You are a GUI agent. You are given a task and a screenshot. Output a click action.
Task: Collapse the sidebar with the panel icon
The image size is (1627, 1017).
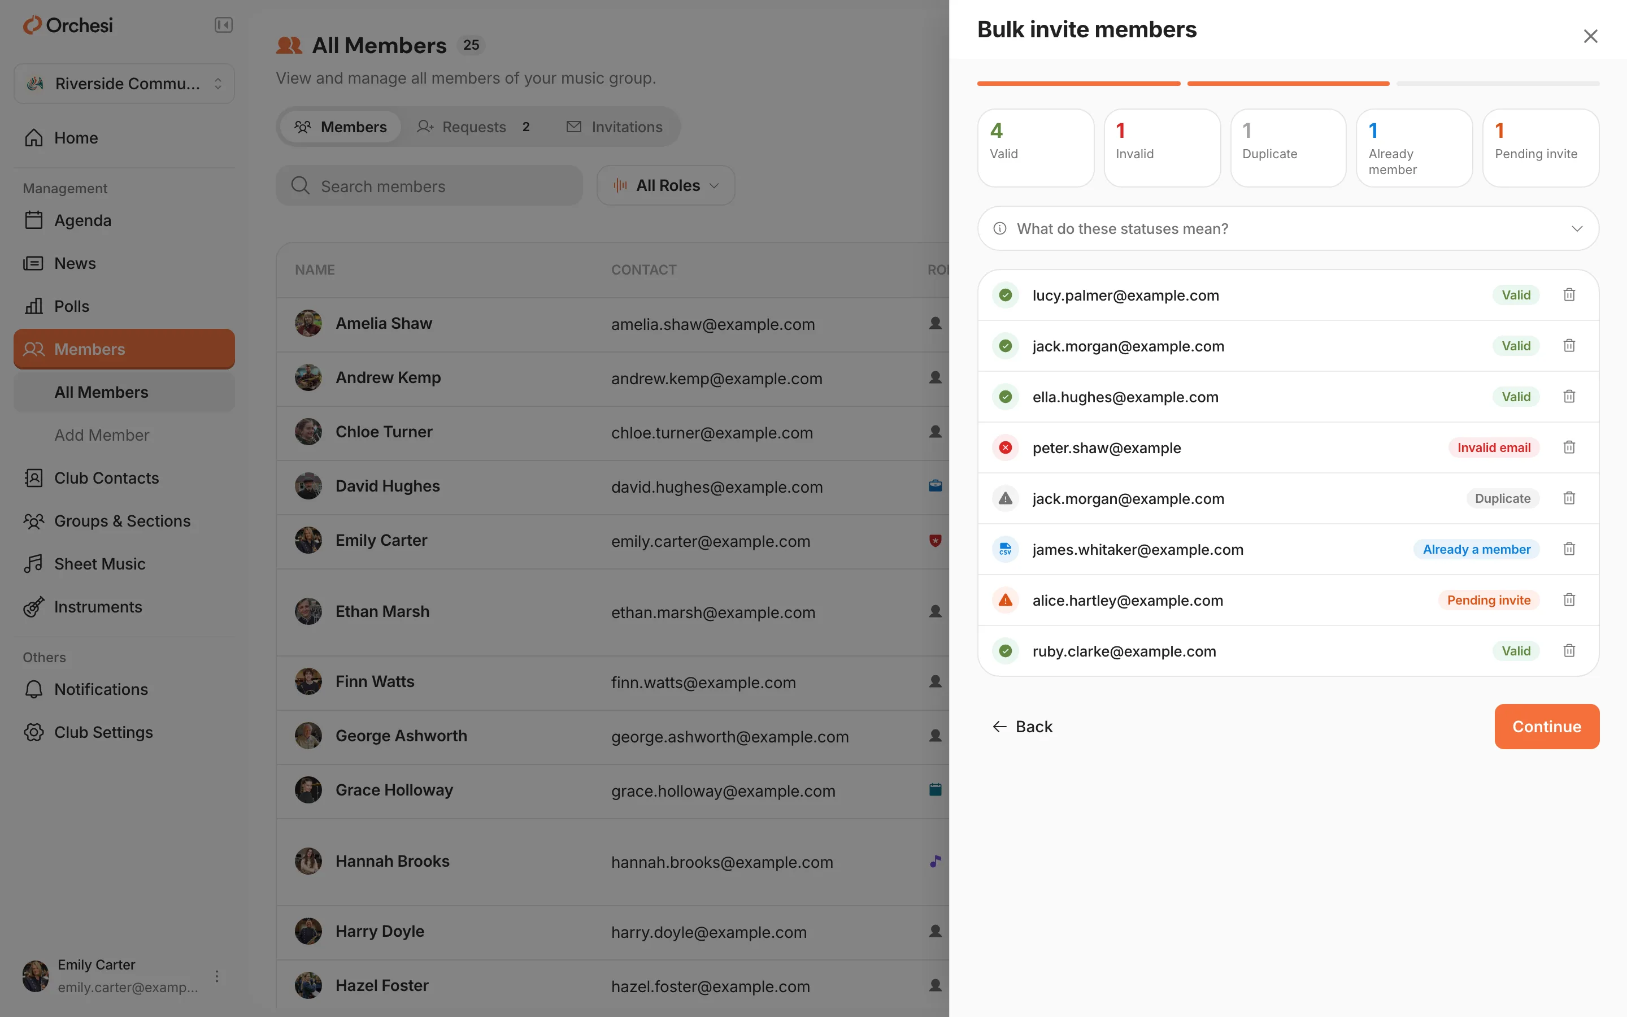[x=223, y=25]
